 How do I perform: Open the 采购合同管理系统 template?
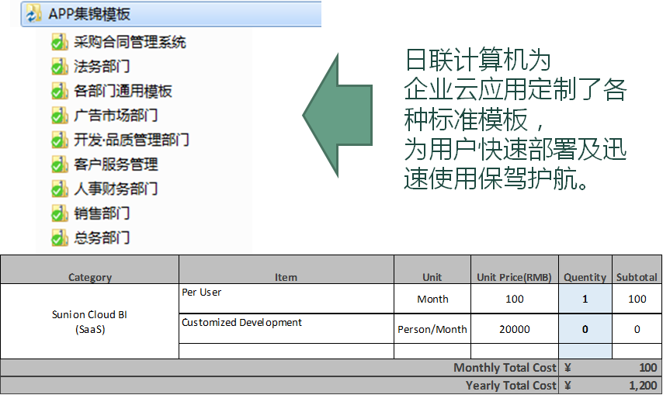[130, 42]
